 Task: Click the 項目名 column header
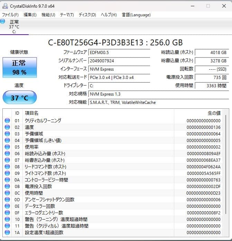(98, 113)
